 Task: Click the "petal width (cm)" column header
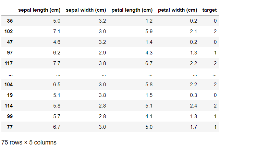coord(178,10)
